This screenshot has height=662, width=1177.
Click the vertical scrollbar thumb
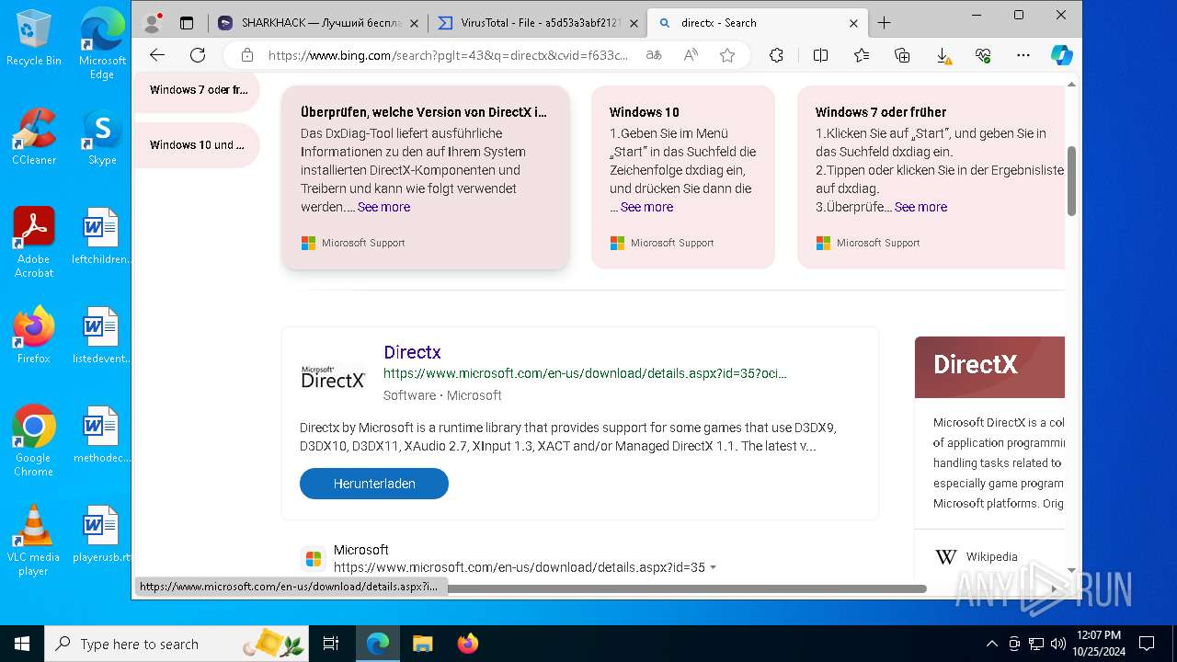tap(1072, 182)
